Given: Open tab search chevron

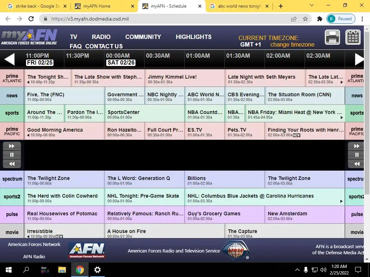Looking at the screenshot, I should [312, 5].
